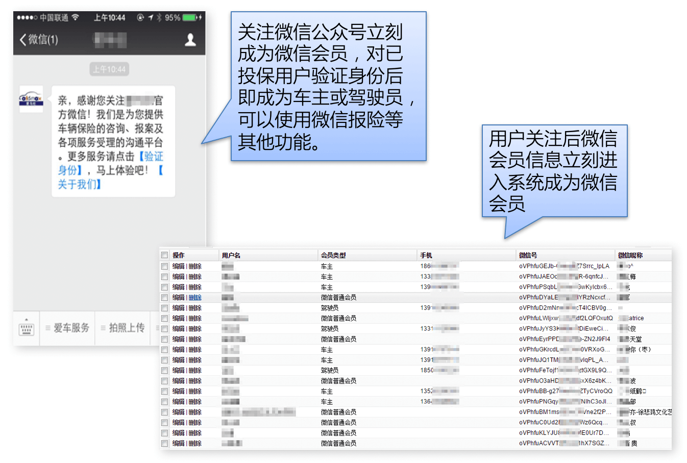Select the phone cell starting 186
Viewport: 687px width, 463px height.
(439, 266)
